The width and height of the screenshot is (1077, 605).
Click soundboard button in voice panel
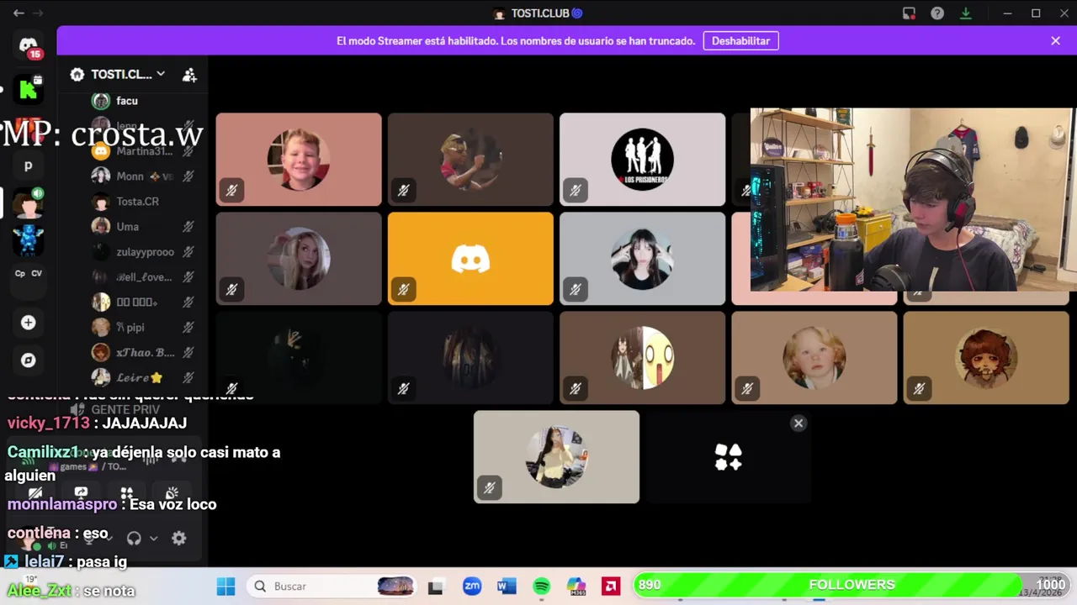172,493
